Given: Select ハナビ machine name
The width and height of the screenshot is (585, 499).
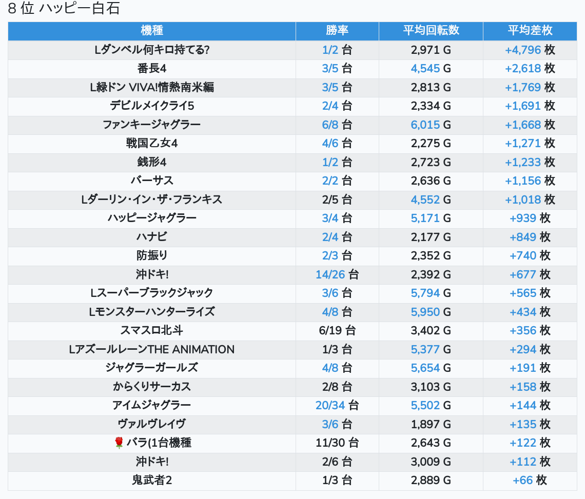Looking at the screenshot, I should [152, 237].
